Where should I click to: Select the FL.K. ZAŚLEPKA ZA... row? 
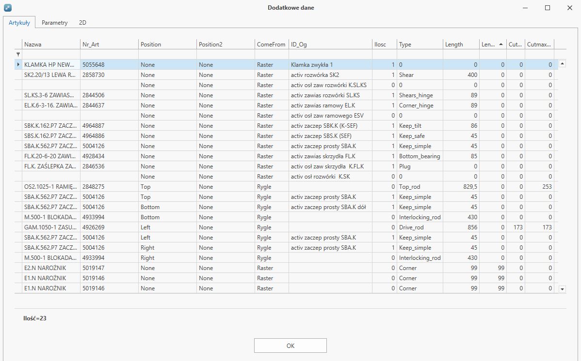[x=286, y=166]
